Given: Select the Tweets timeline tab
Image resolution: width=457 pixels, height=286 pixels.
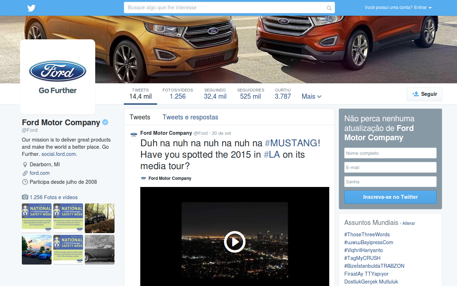Looking at the screenshot, I should click(140, 117).
